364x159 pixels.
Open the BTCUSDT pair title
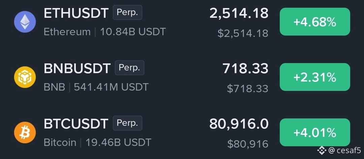click(x=76, y=124)
